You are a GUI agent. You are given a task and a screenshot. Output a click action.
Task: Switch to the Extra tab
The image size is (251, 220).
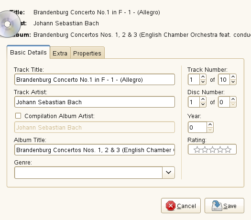pyautogui.click(x=60, y=53)
